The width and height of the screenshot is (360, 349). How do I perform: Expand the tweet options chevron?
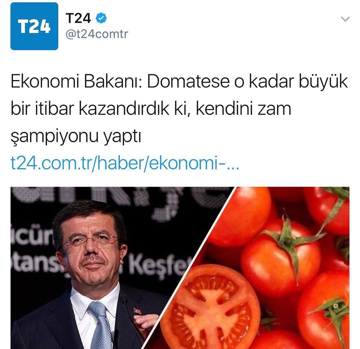pos(345,19)
